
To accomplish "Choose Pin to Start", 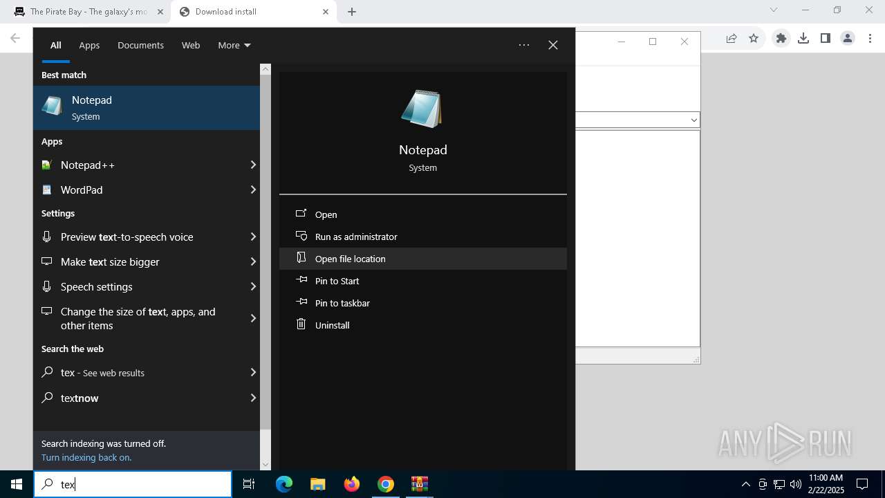I will click(423, 281).
